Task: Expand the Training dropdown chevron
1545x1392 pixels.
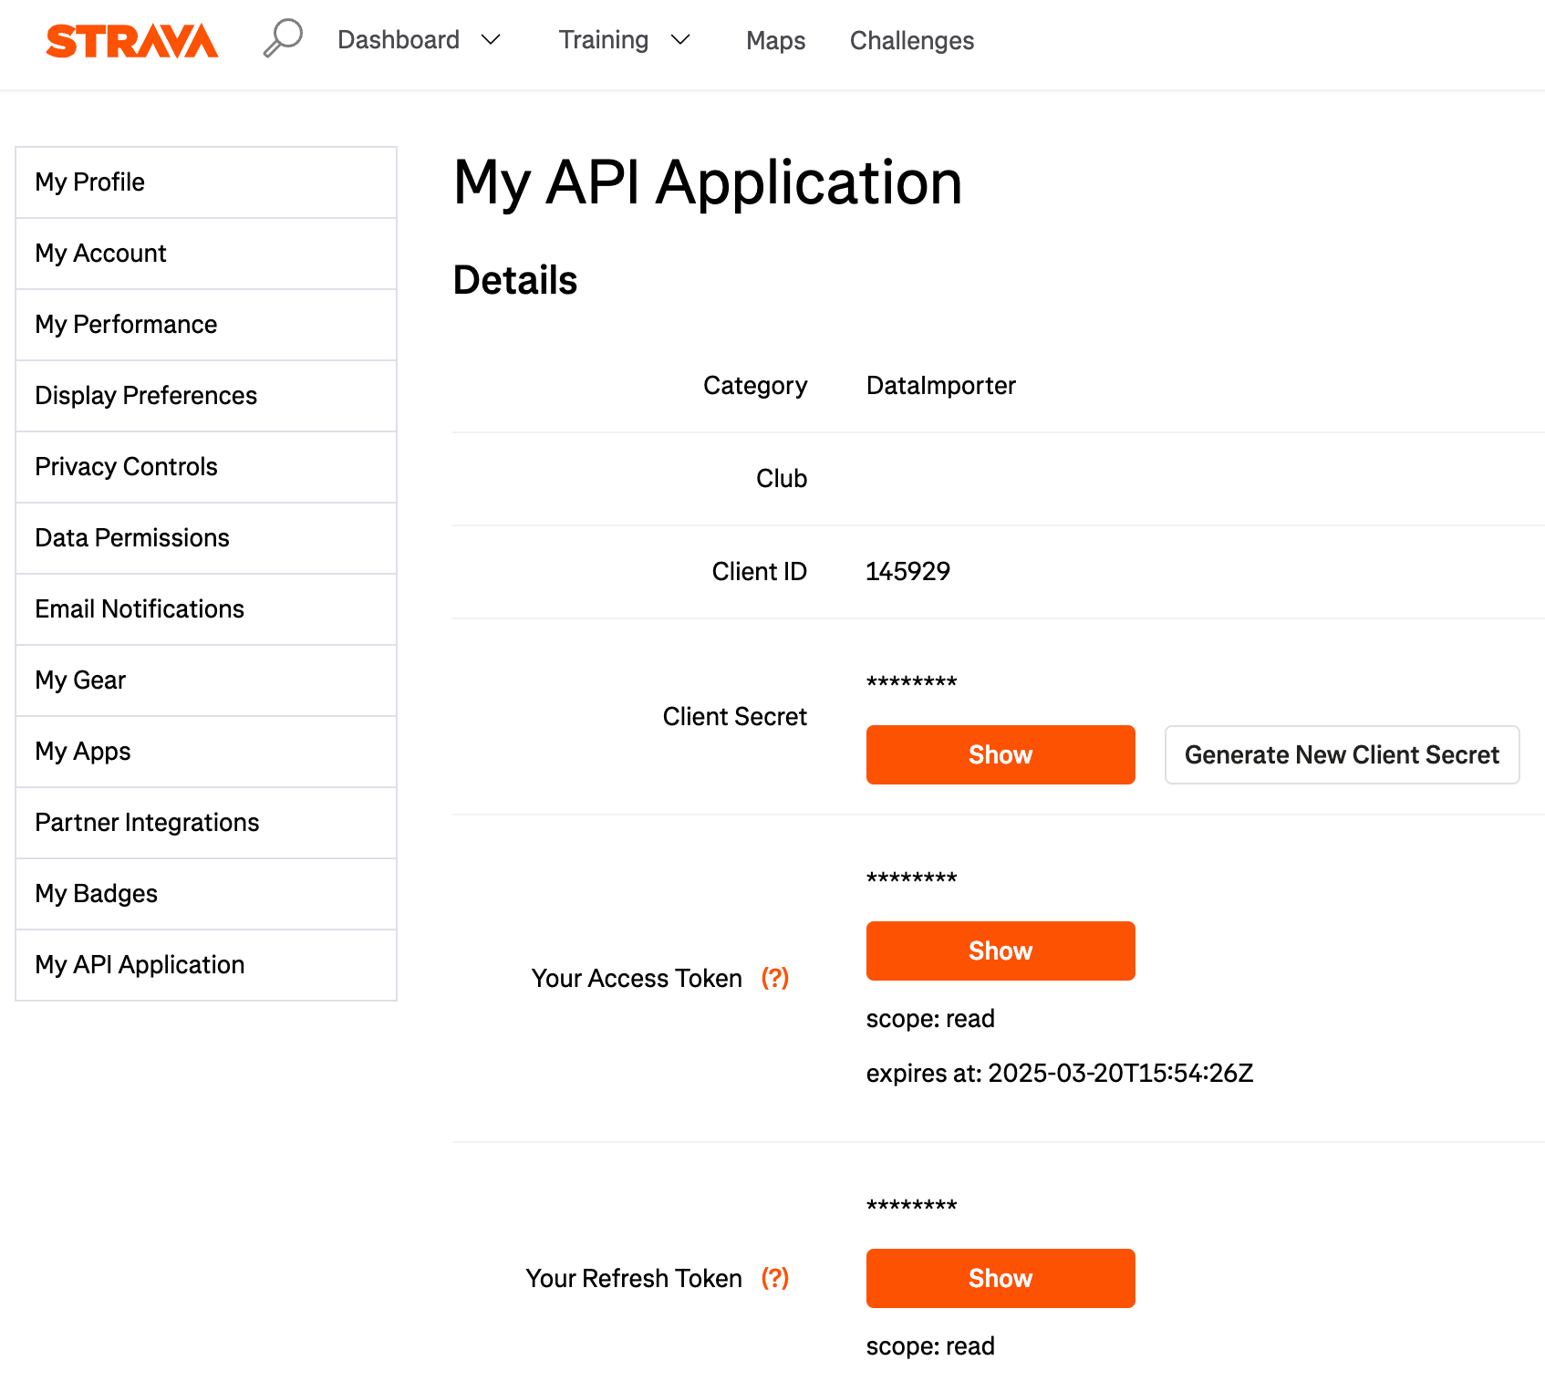Action: pos(680,39)
